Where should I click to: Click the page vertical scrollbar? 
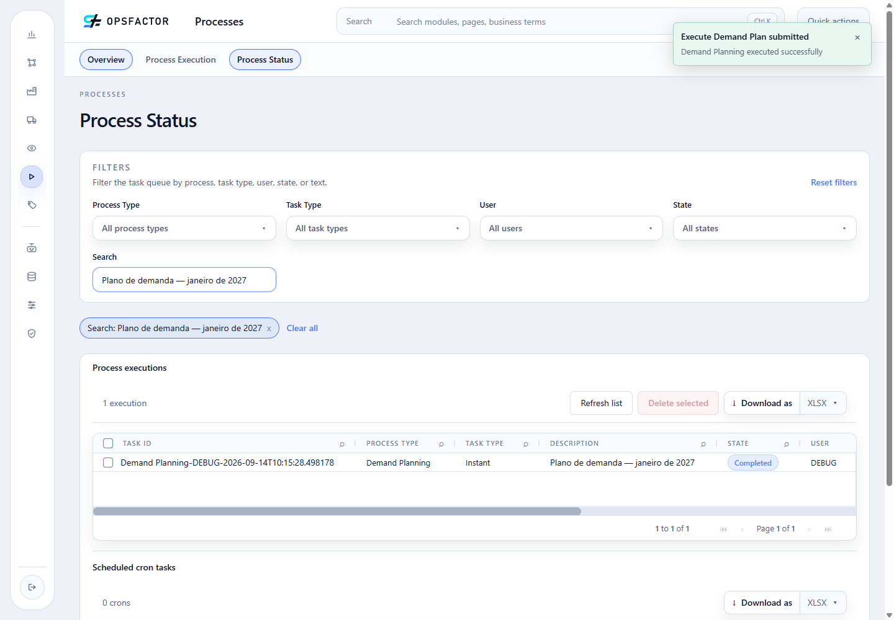pyautogui.click(x=889, y=248)
